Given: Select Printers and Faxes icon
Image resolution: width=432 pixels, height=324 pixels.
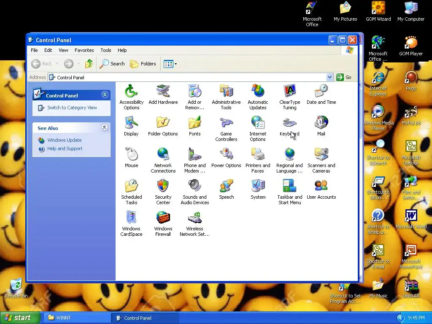Looking at the screenshot, I should [x=258, y=160].
